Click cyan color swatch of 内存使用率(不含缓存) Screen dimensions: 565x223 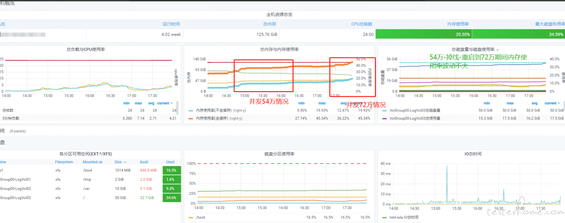point(191,110)
